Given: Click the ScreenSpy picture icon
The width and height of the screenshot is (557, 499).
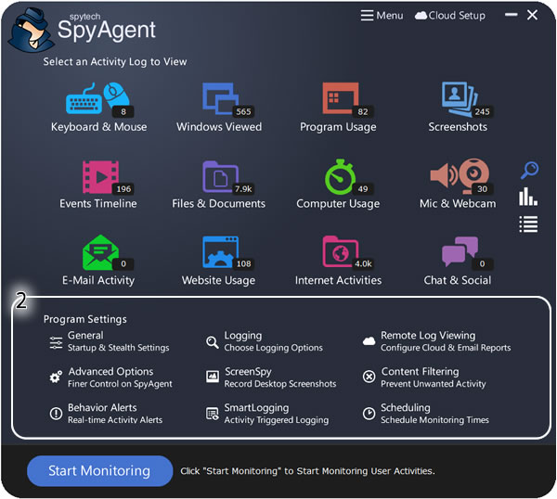Looking at the screenshot, I should coord(213,377).
